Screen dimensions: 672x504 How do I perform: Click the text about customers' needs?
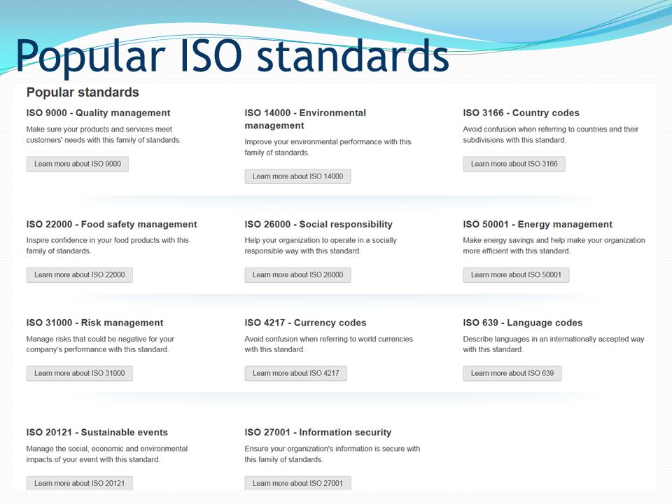(x=104, y=134)
